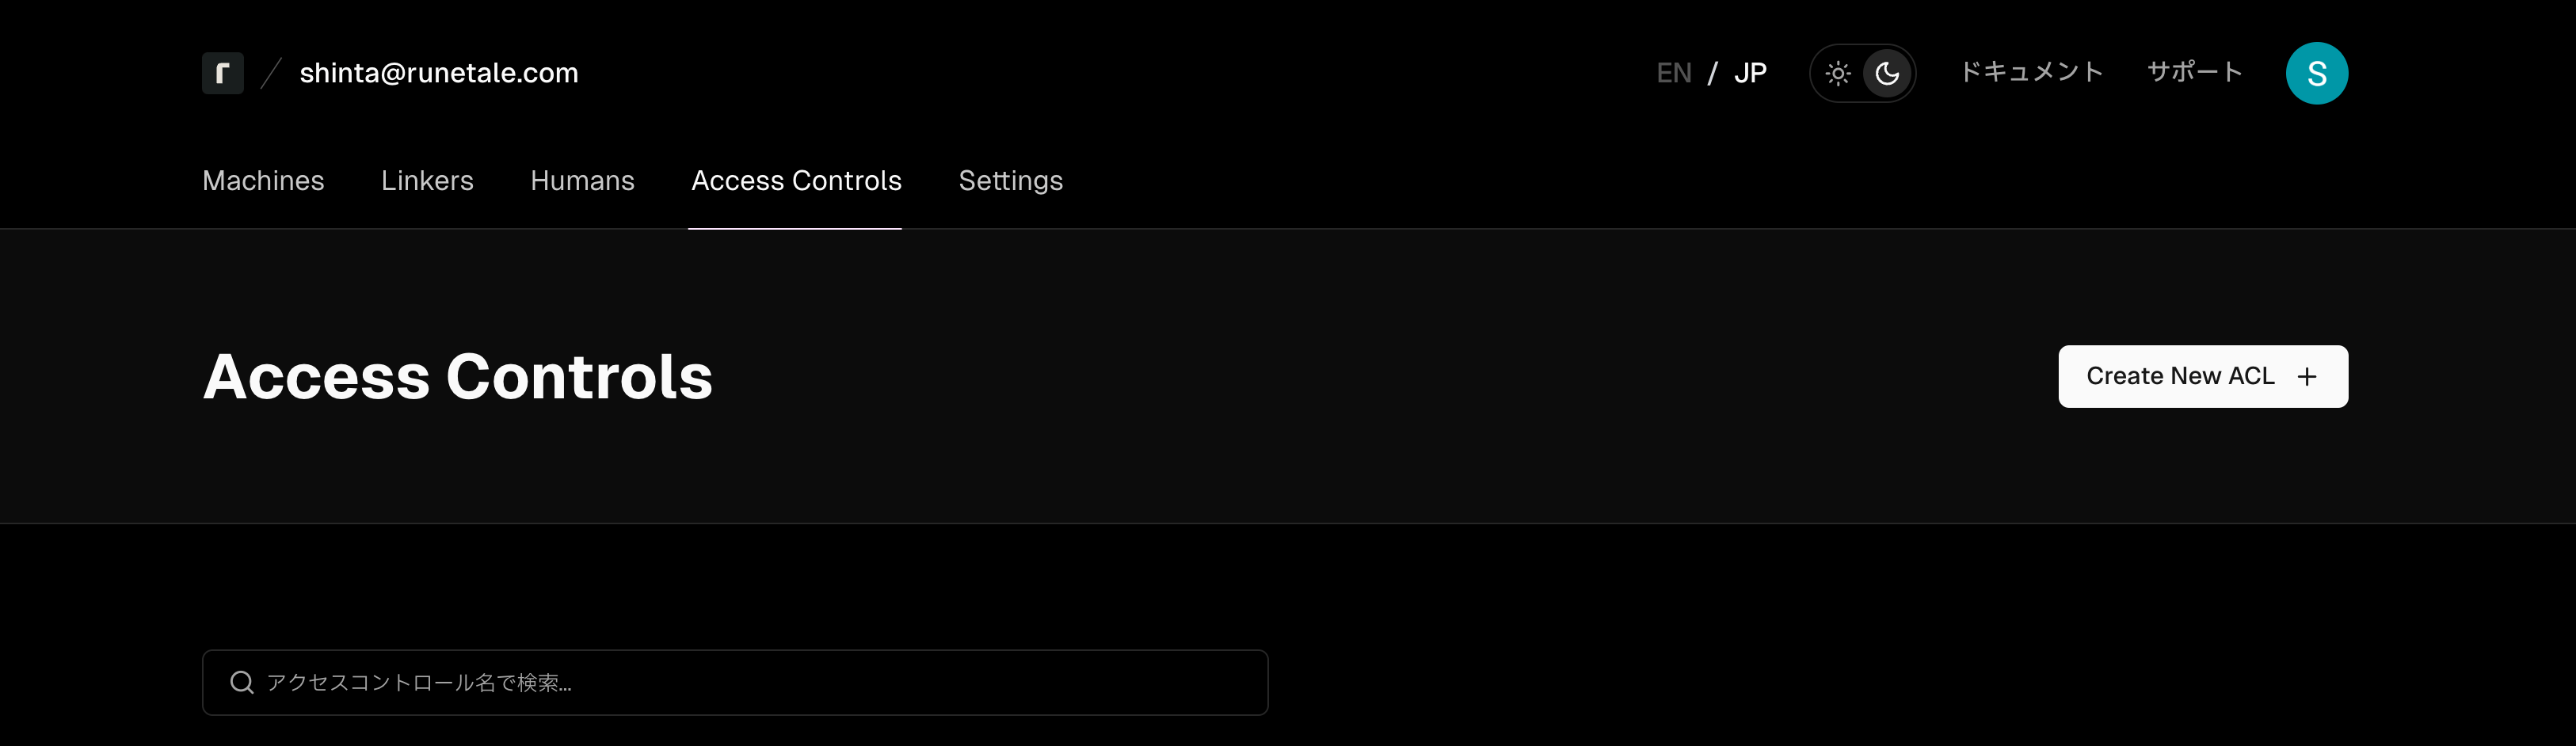The image size is (2576, 746).
Task: Select dark mode moon icon
Action: (1887, 73)
